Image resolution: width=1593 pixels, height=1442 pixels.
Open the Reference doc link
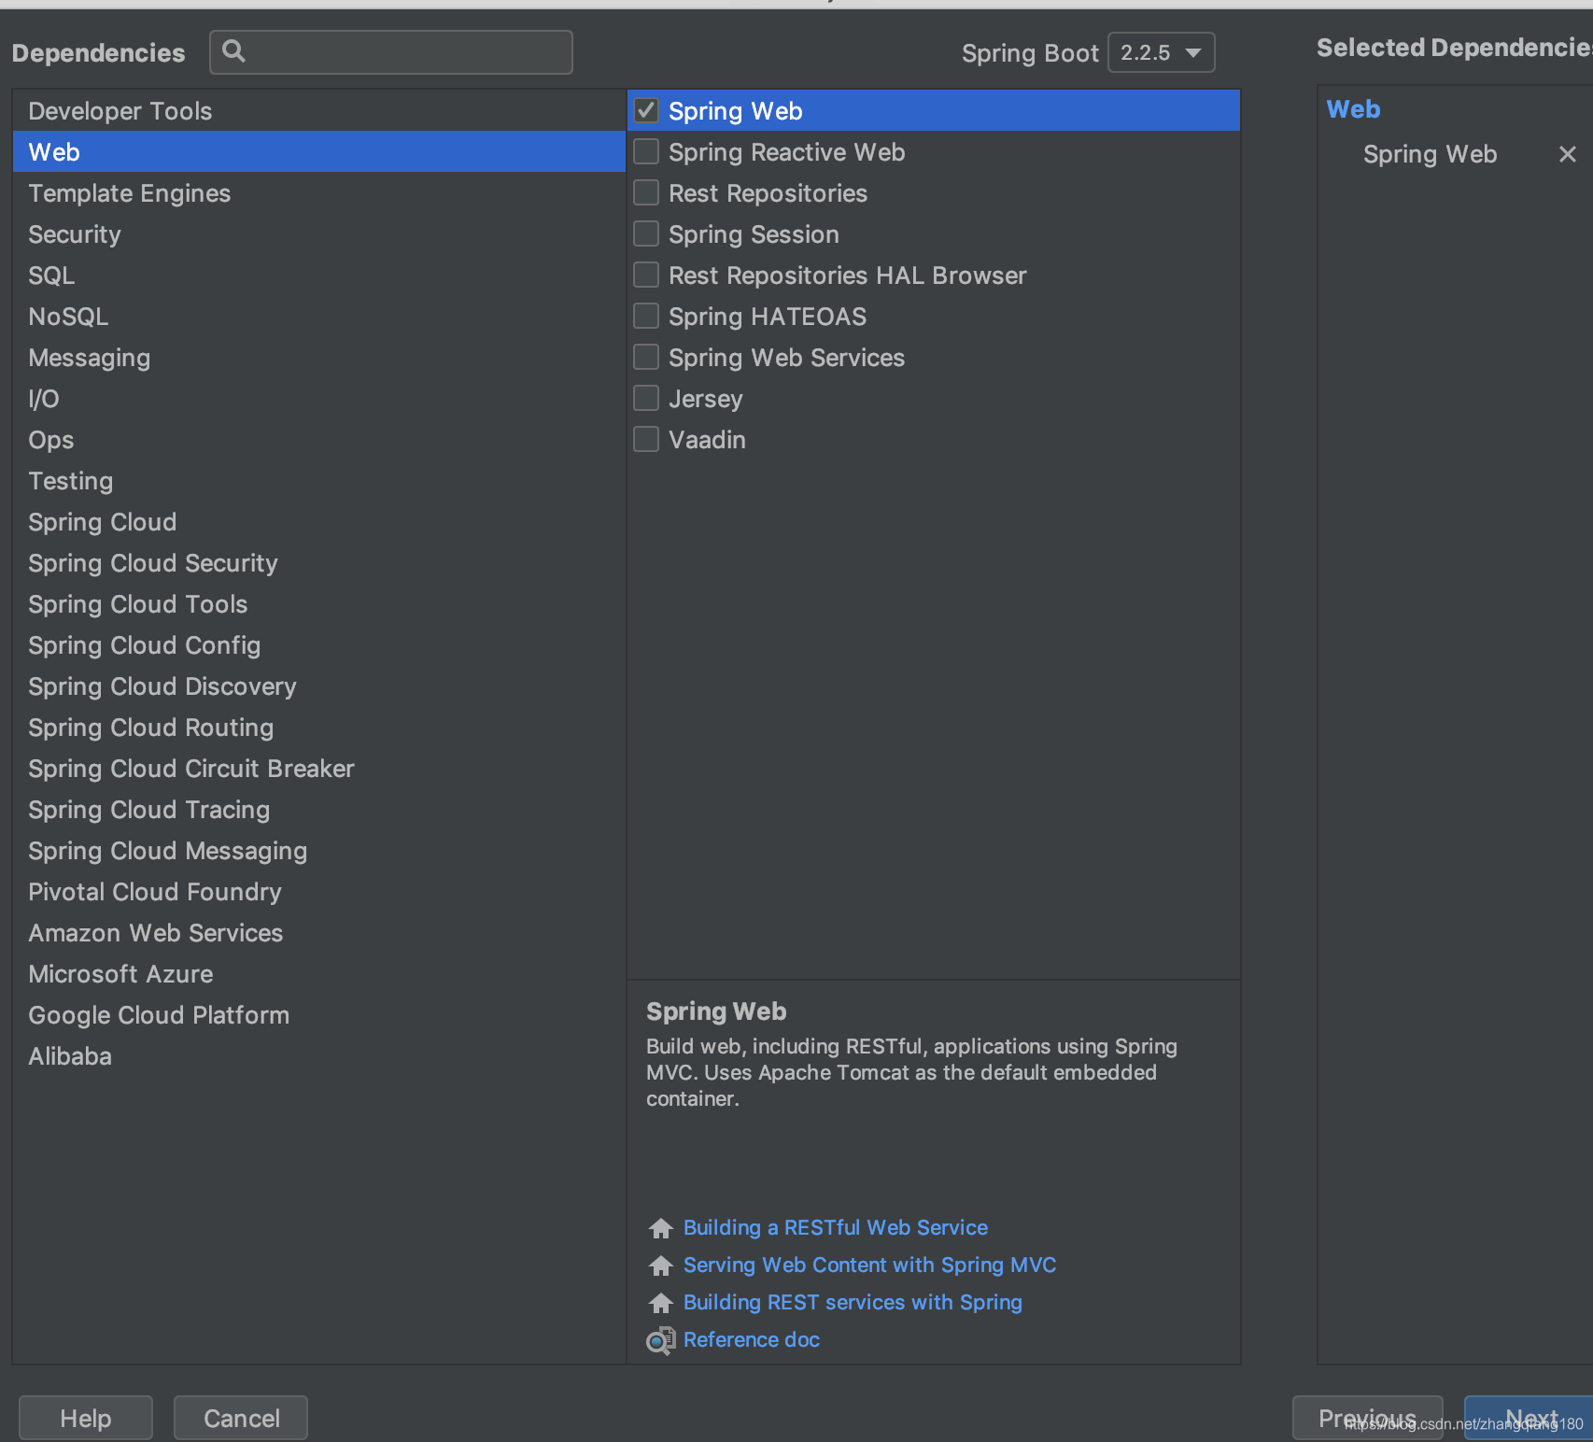click(x=752, y=1339)
